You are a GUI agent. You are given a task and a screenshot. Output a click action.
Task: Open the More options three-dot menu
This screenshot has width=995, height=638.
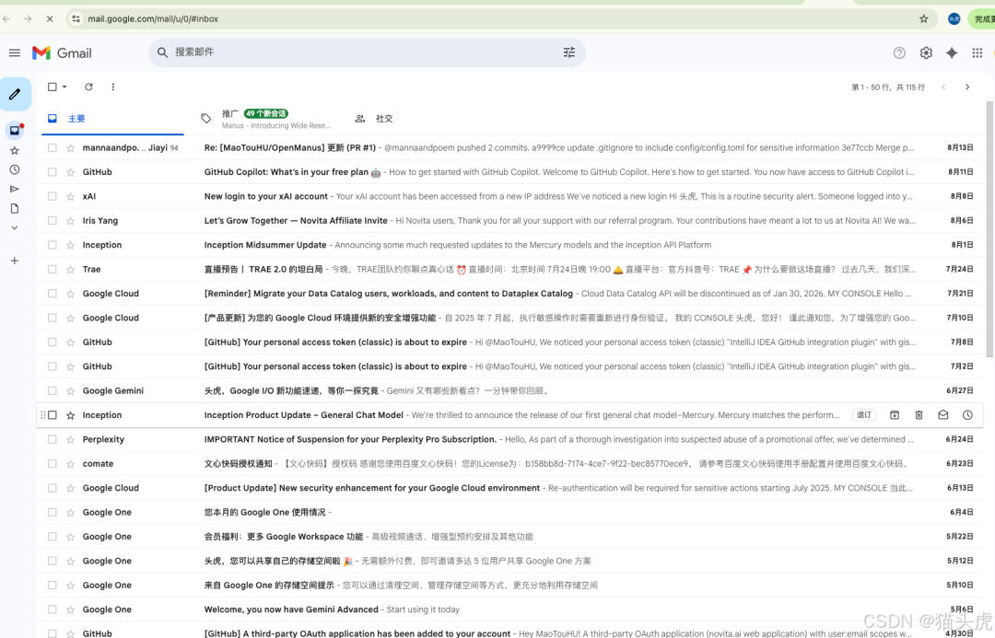(x=113, y=87)
